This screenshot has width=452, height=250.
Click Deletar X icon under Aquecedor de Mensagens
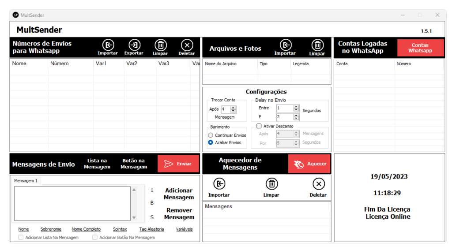coord(319,184)
